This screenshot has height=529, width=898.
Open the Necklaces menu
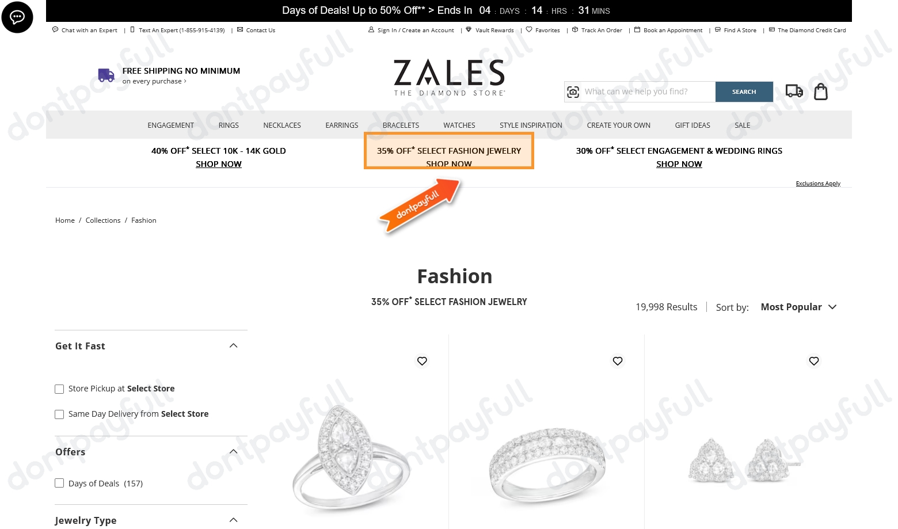(x=282, y=125)
